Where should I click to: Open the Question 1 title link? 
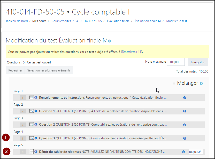[47, 111]
